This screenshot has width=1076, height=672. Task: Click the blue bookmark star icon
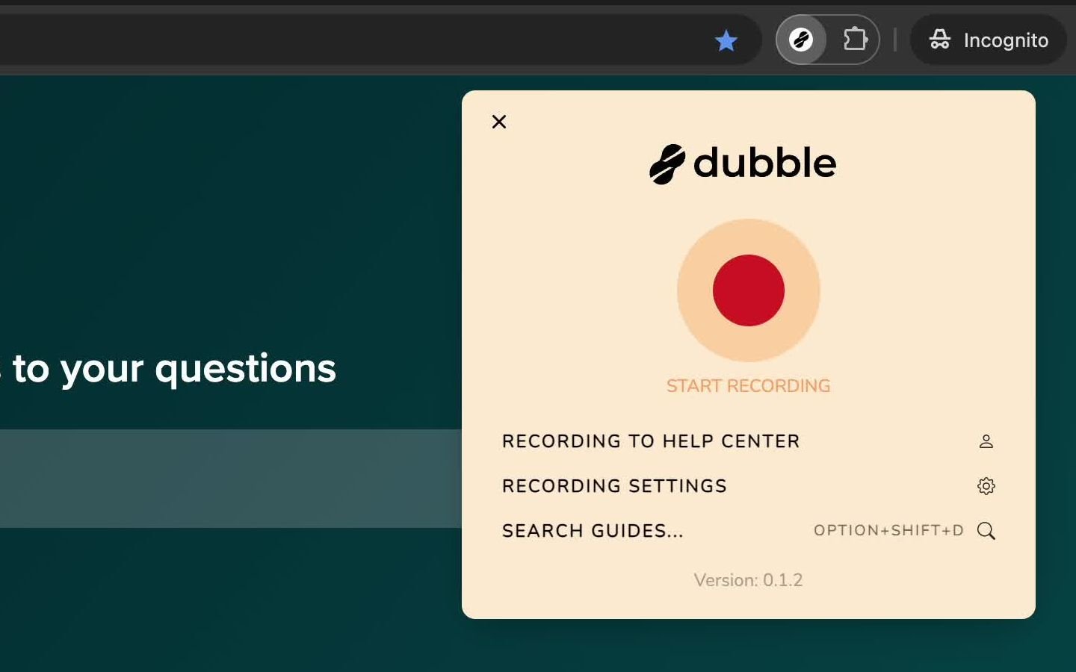[726, 40]
